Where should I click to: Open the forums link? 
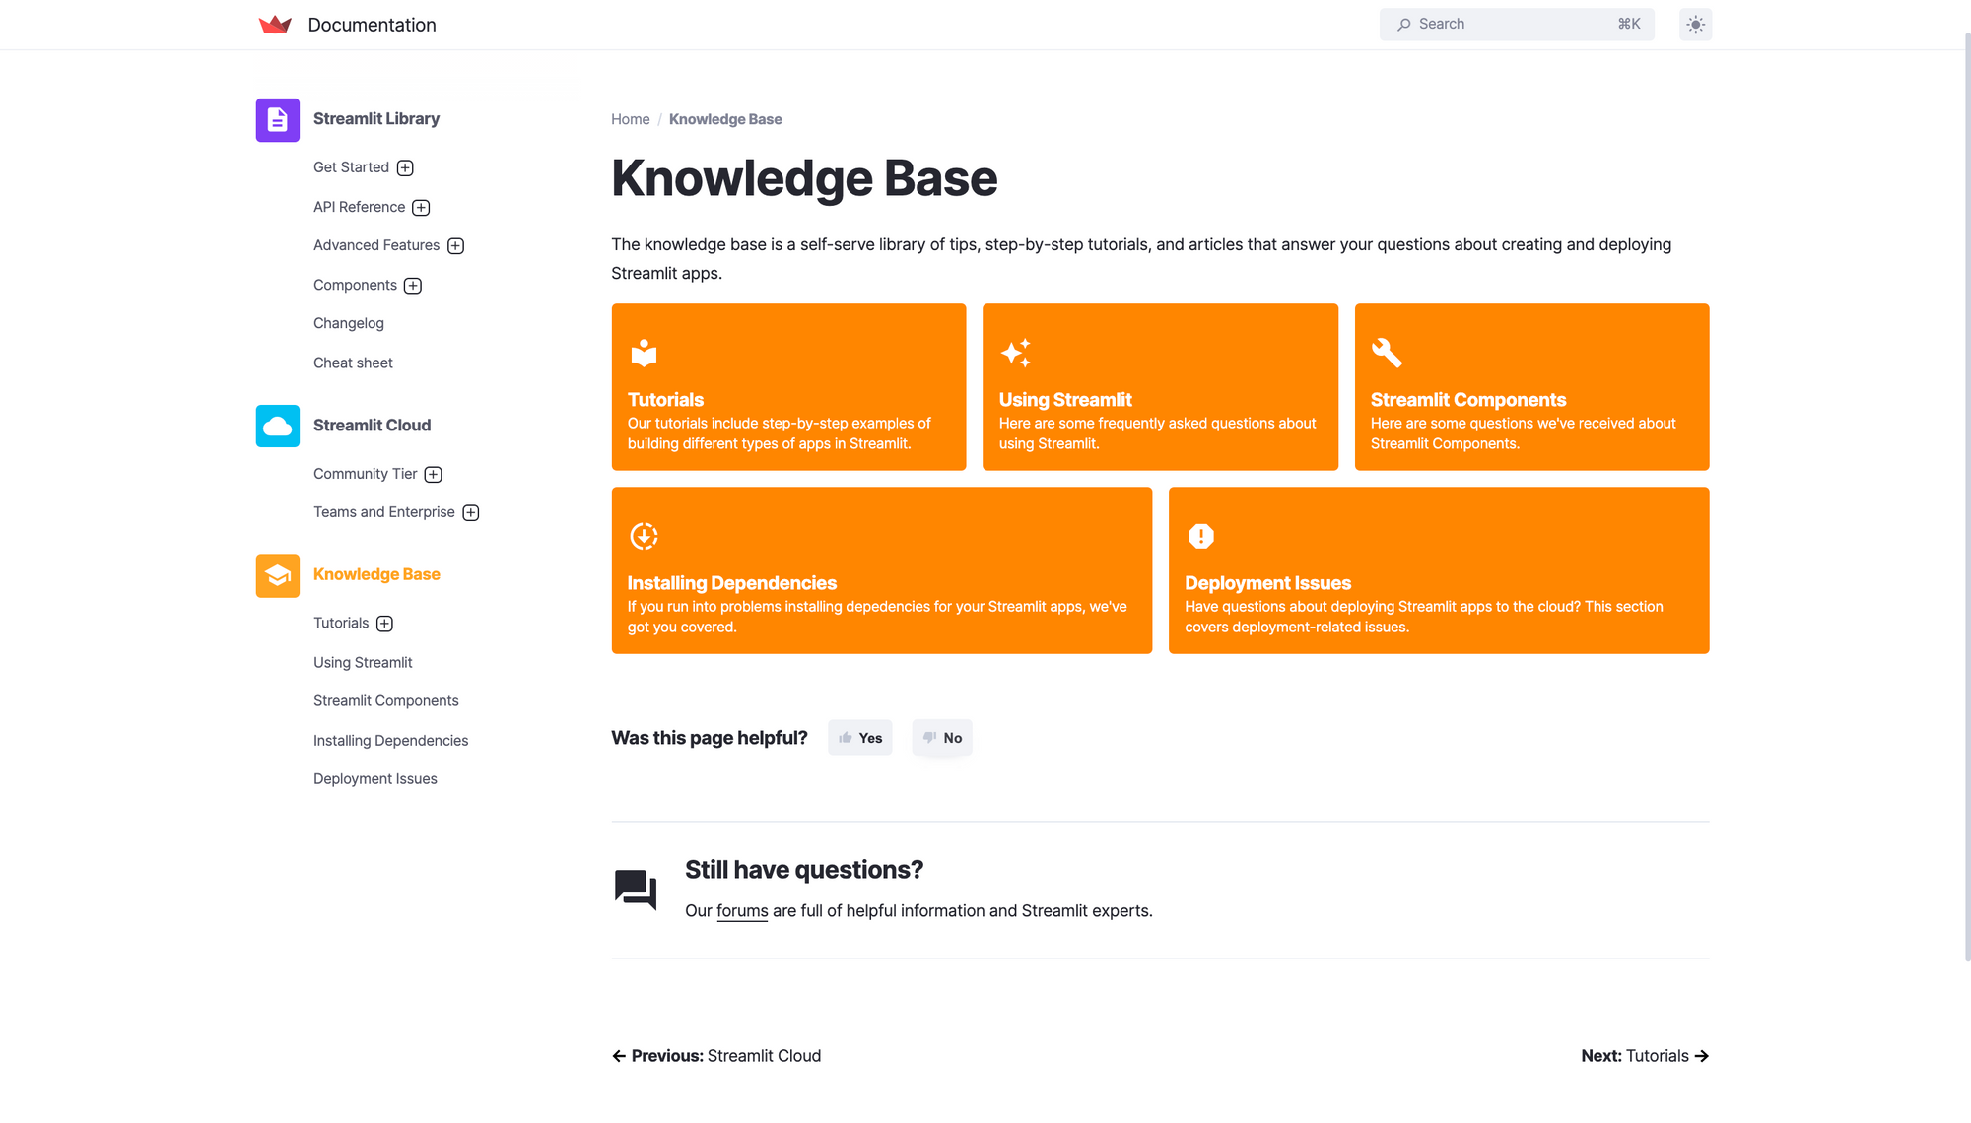(x=741, y=911)
